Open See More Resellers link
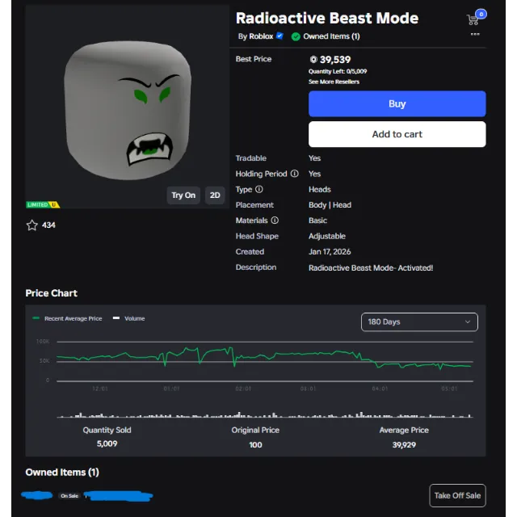 coord(334,82)
